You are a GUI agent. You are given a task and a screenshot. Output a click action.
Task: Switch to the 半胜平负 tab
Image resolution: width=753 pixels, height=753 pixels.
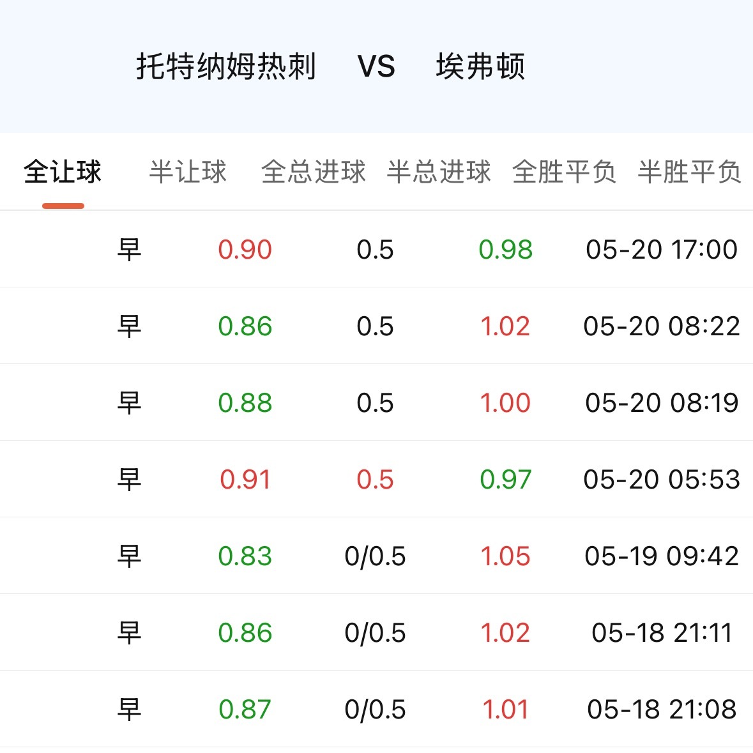(690, 171)
